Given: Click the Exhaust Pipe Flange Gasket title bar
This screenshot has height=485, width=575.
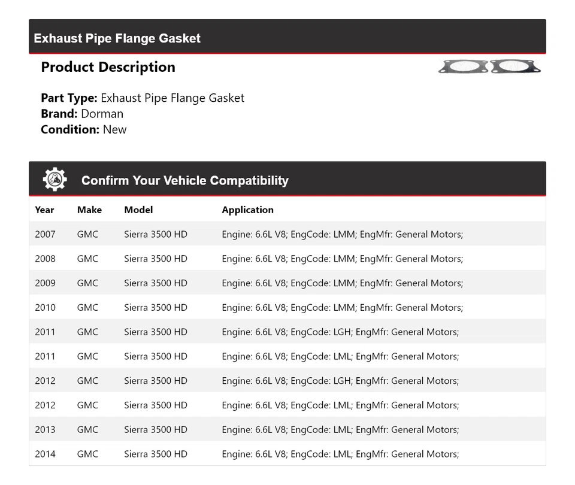Looking at the screenshot, I should pos(117,38).
